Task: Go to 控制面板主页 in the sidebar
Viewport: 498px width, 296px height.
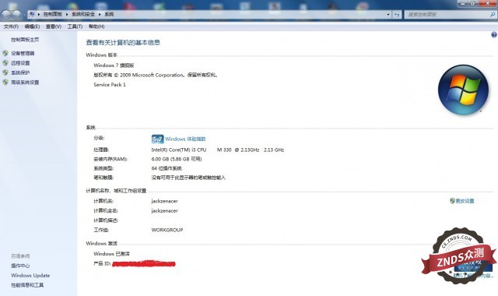Action: [x=25, y=40]
